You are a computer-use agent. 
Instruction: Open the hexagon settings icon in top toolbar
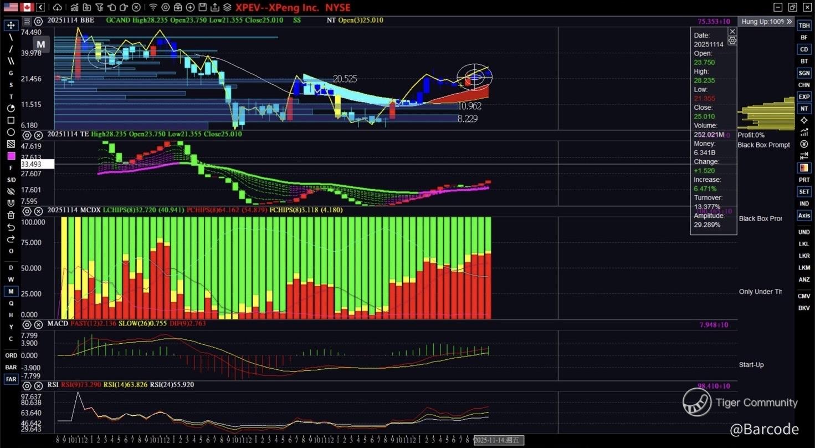click(166, 7)
